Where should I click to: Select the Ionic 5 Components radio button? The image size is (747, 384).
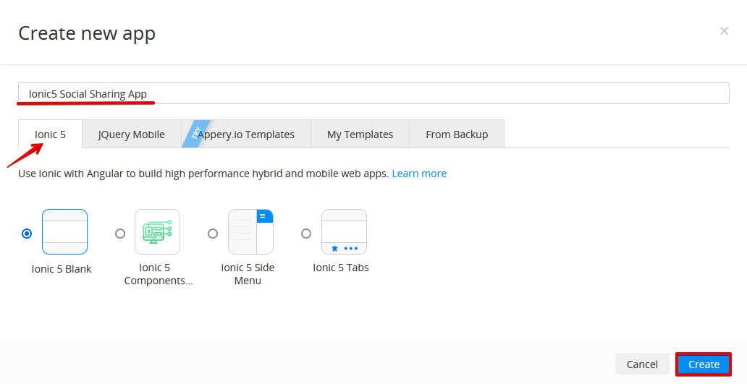pos(120,234)
